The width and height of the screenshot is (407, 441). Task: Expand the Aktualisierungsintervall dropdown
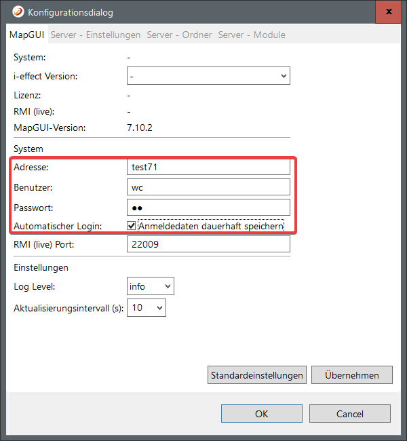(146, 308)
